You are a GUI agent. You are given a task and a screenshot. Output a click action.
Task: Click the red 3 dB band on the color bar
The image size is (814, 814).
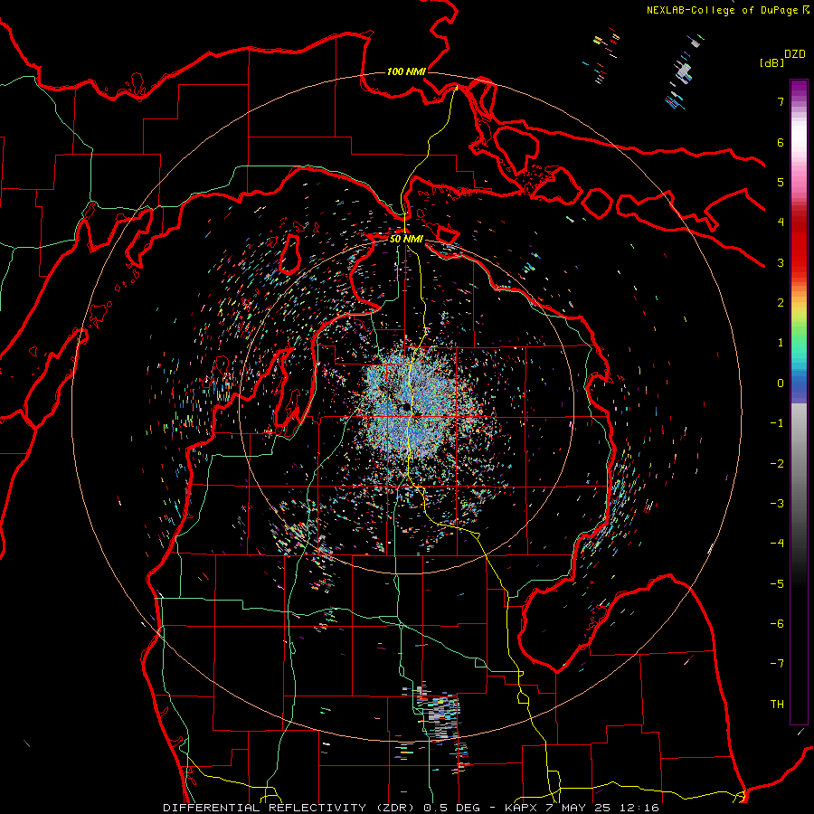799,260
